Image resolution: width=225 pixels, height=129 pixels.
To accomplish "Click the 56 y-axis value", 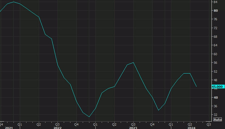I will pyautogui.click(x=215, y=63).
